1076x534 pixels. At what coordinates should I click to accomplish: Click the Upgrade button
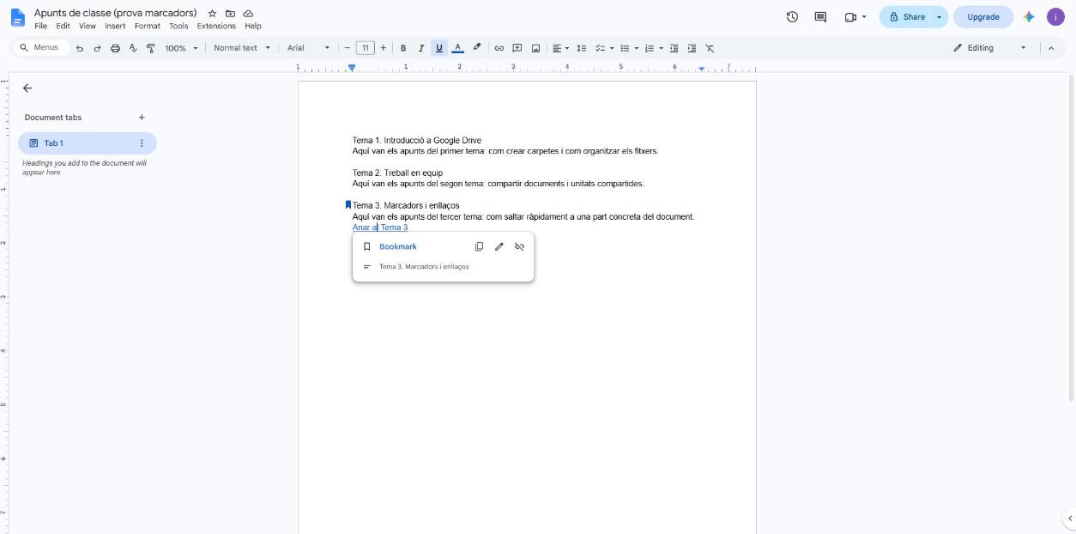tap(982, 17)
